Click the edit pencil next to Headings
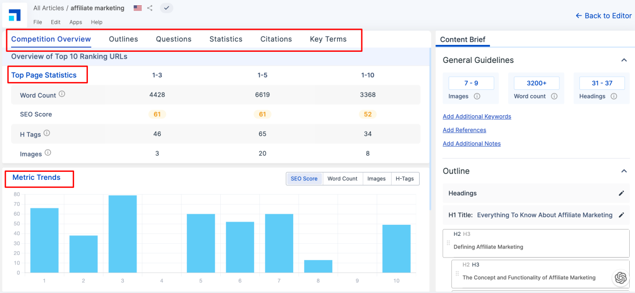The image size is (635, 293). (x=621, y=193)
